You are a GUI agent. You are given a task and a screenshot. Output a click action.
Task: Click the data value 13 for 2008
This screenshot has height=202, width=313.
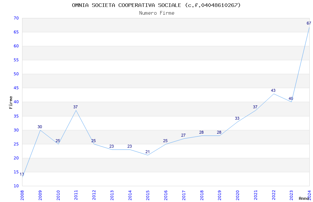click(x=22, y=174)
